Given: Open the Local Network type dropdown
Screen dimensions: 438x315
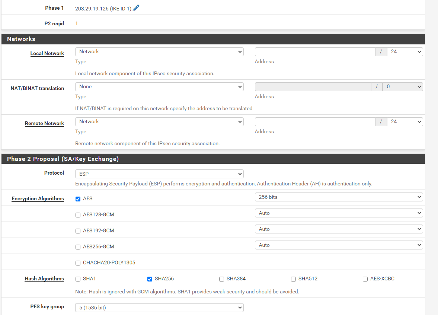Looking at the screenshot, I should pyautogui.click(x=159, y=52).
